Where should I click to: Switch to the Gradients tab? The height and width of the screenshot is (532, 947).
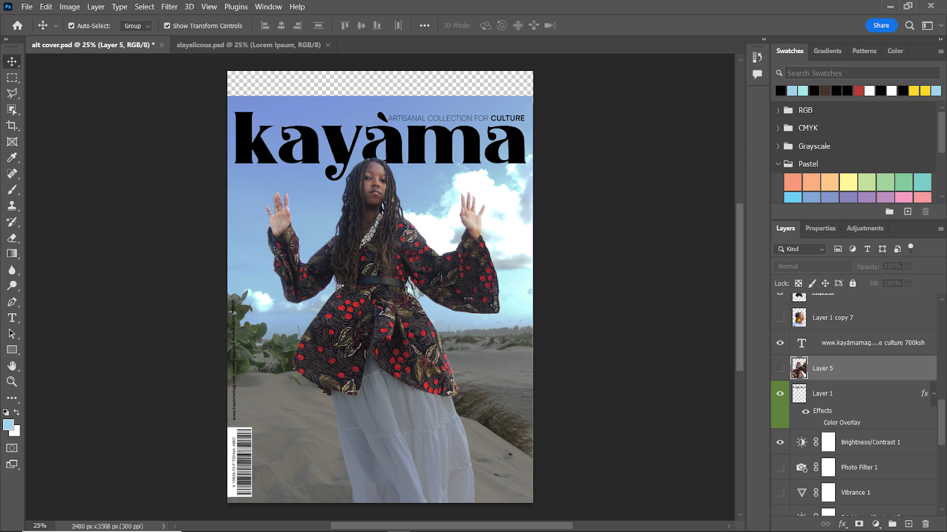(827, 51)
